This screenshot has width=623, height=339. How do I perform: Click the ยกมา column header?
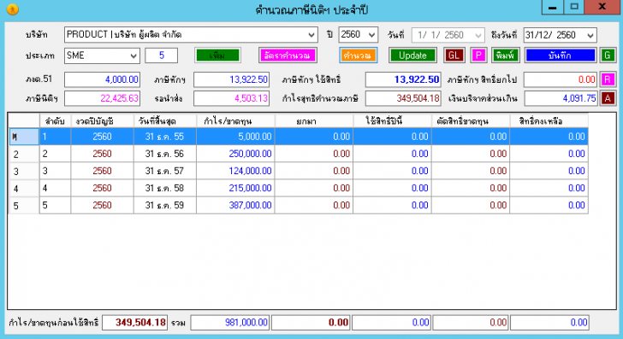pos(314,121)
